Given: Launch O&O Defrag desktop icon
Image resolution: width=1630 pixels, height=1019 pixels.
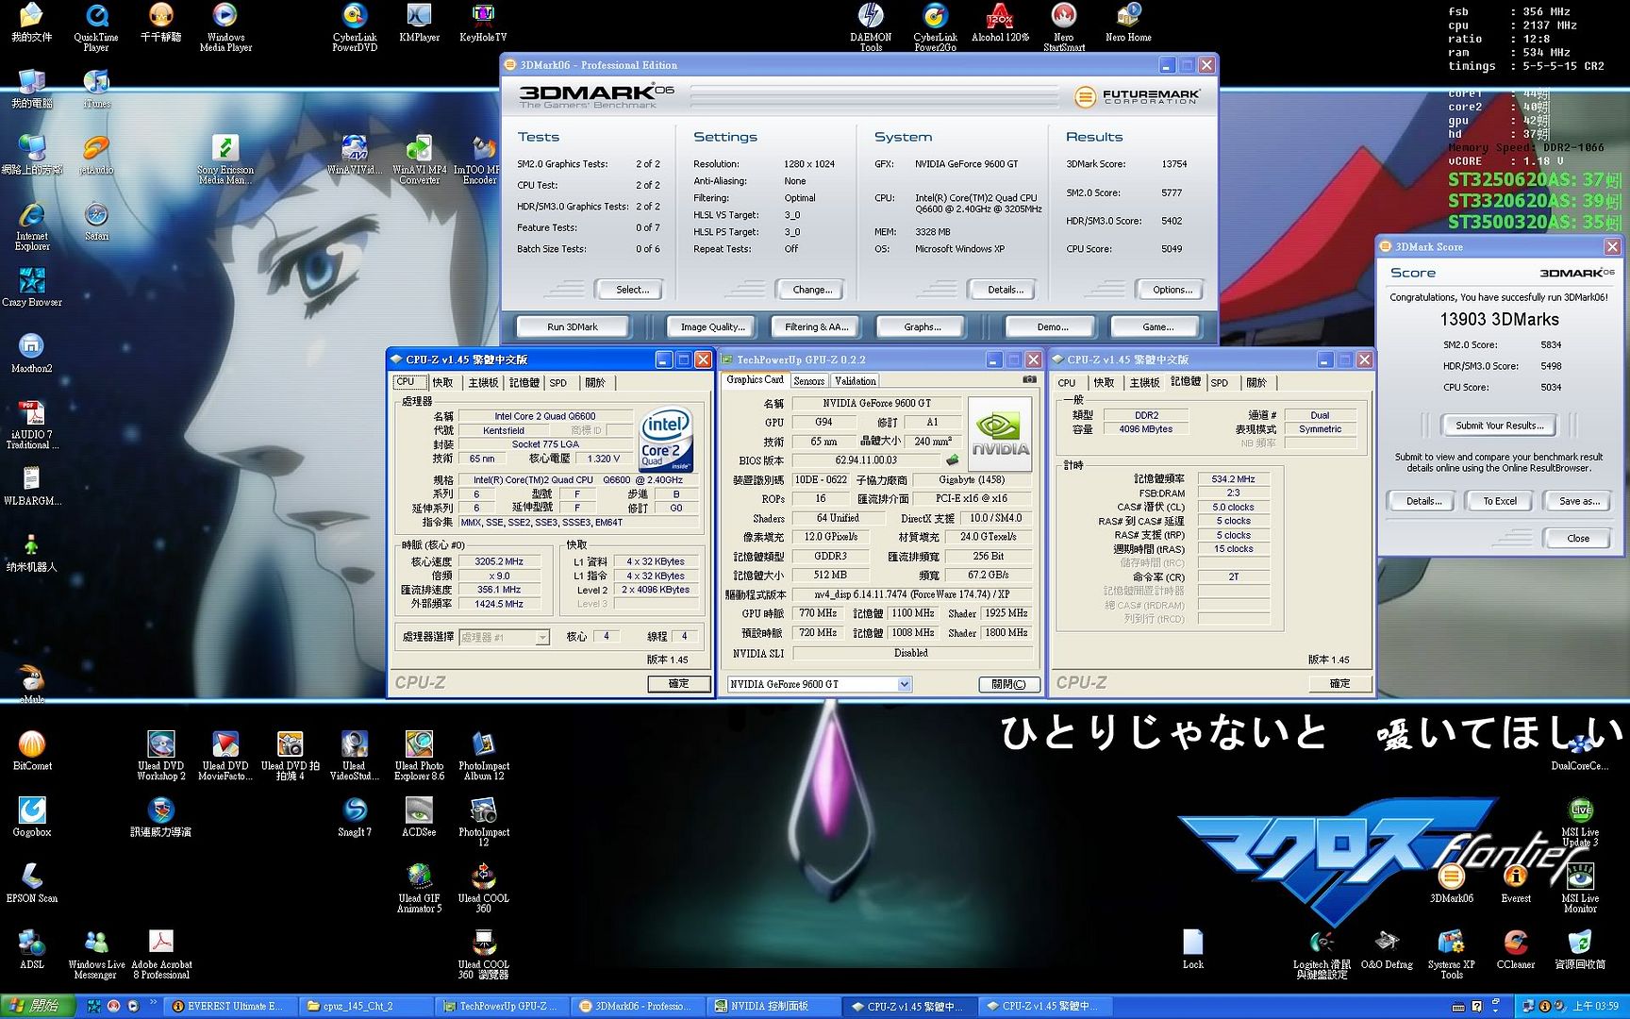Looking at the screenshot, I should (x=1387, y=950).
